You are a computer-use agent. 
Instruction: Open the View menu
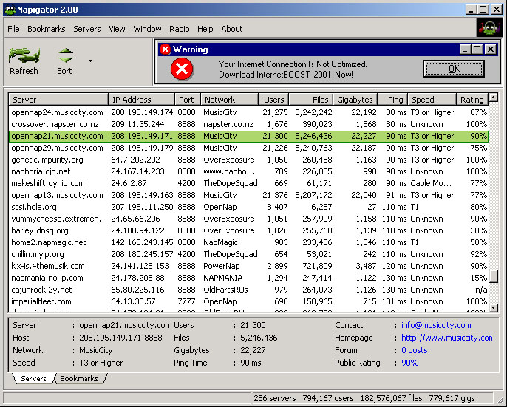[117, 29]
